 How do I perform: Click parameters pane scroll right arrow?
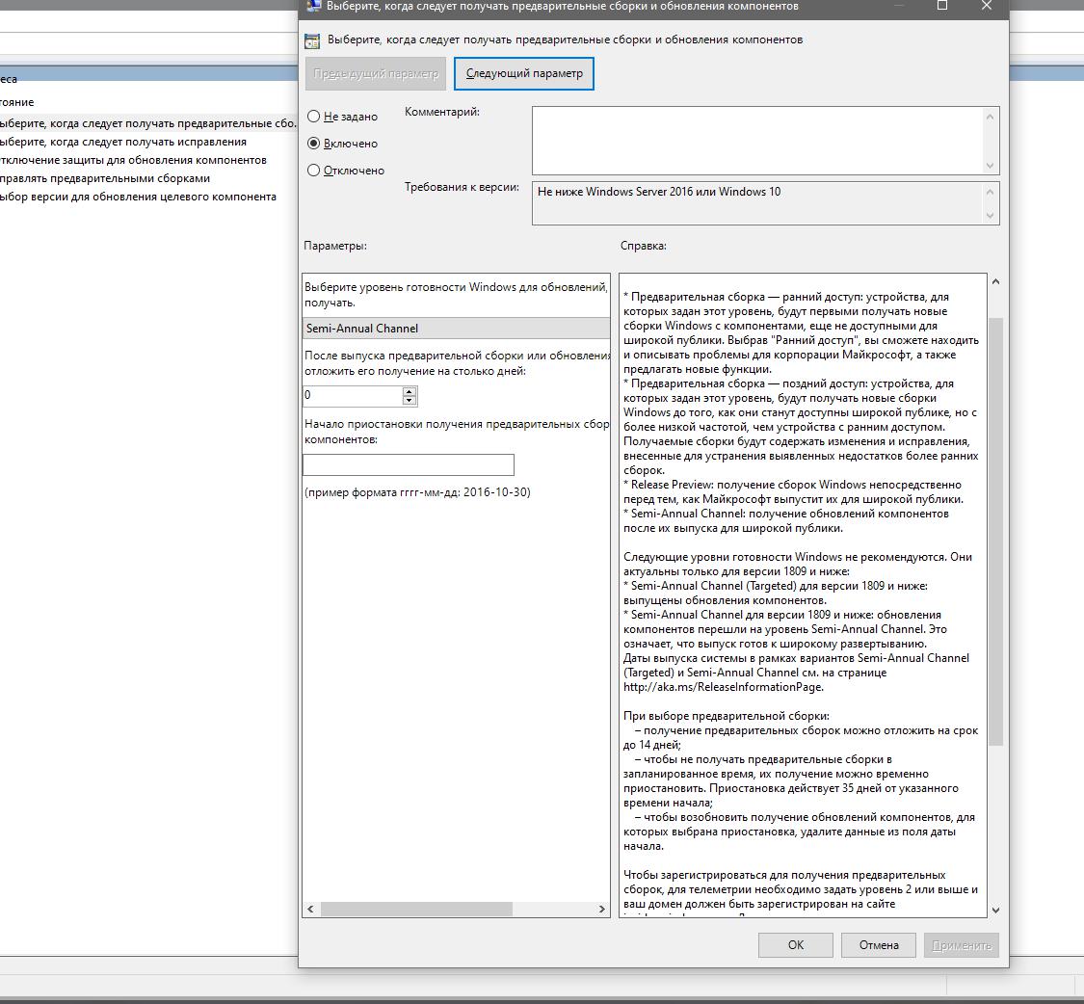(x=601, y=909)
